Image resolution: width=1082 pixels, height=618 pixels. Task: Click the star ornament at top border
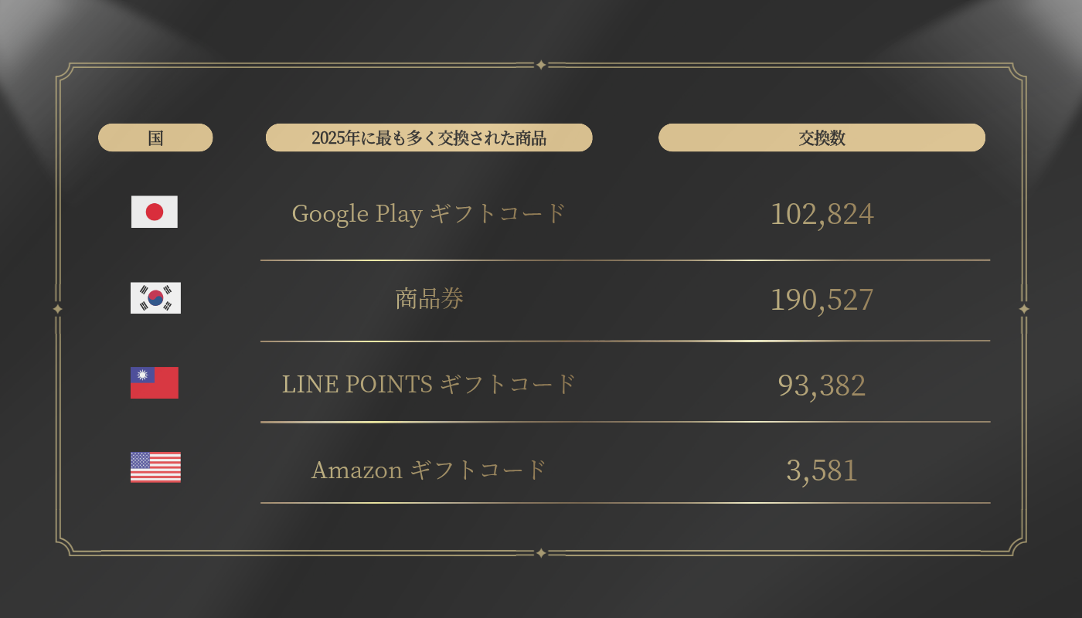tap(541, 65)
